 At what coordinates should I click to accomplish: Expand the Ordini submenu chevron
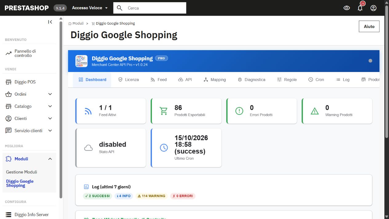(x=50, y=94)
